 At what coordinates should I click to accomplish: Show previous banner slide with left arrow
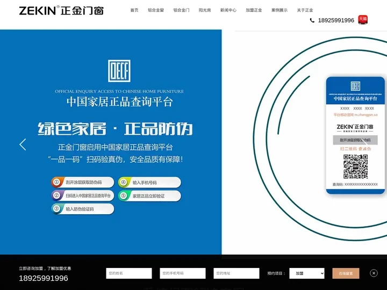pos(23,144)
